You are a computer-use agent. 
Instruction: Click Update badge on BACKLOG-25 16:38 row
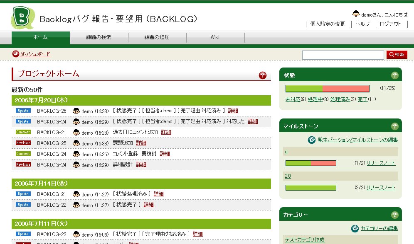click(23, 111)
